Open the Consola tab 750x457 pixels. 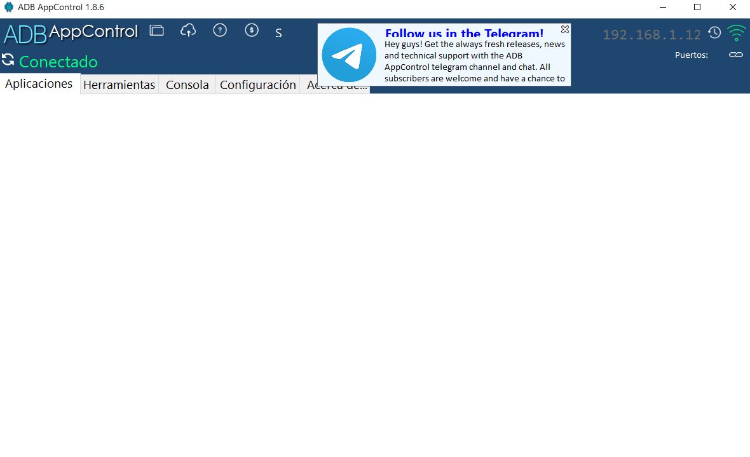point(187,85)
